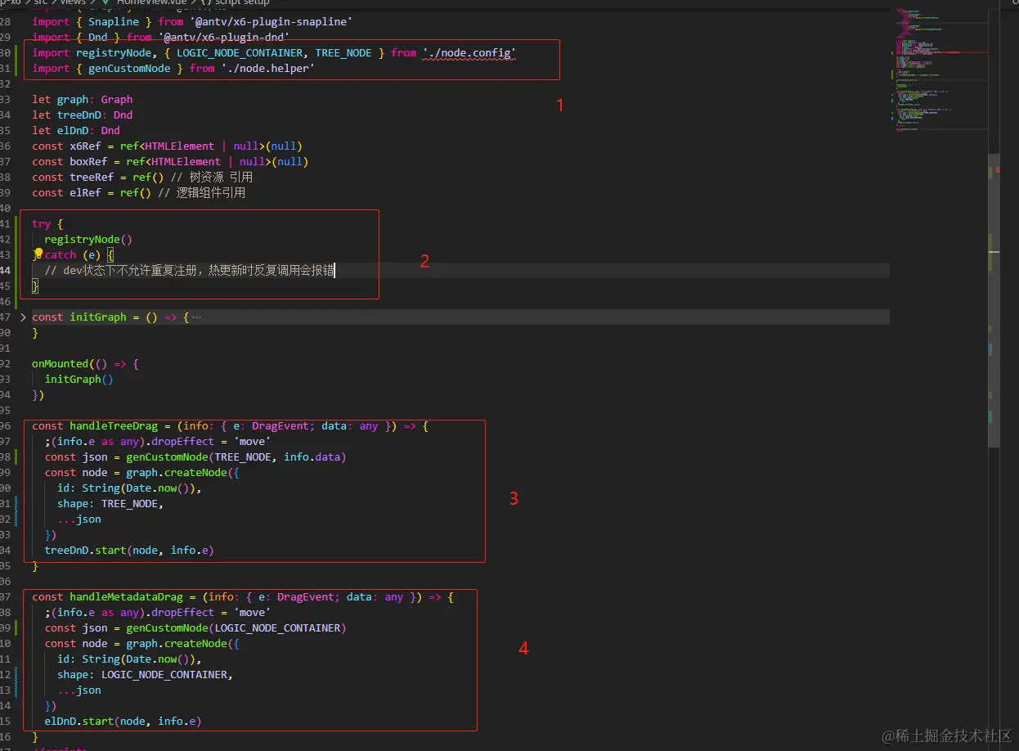Click the './node.config' import path

[x=469, y=52]
